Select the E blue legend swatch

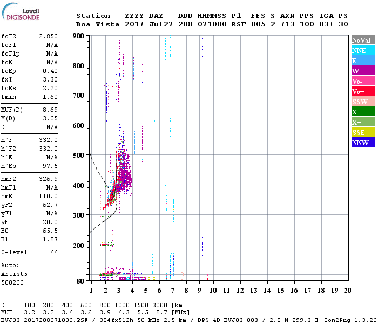[x=363, y=60]
